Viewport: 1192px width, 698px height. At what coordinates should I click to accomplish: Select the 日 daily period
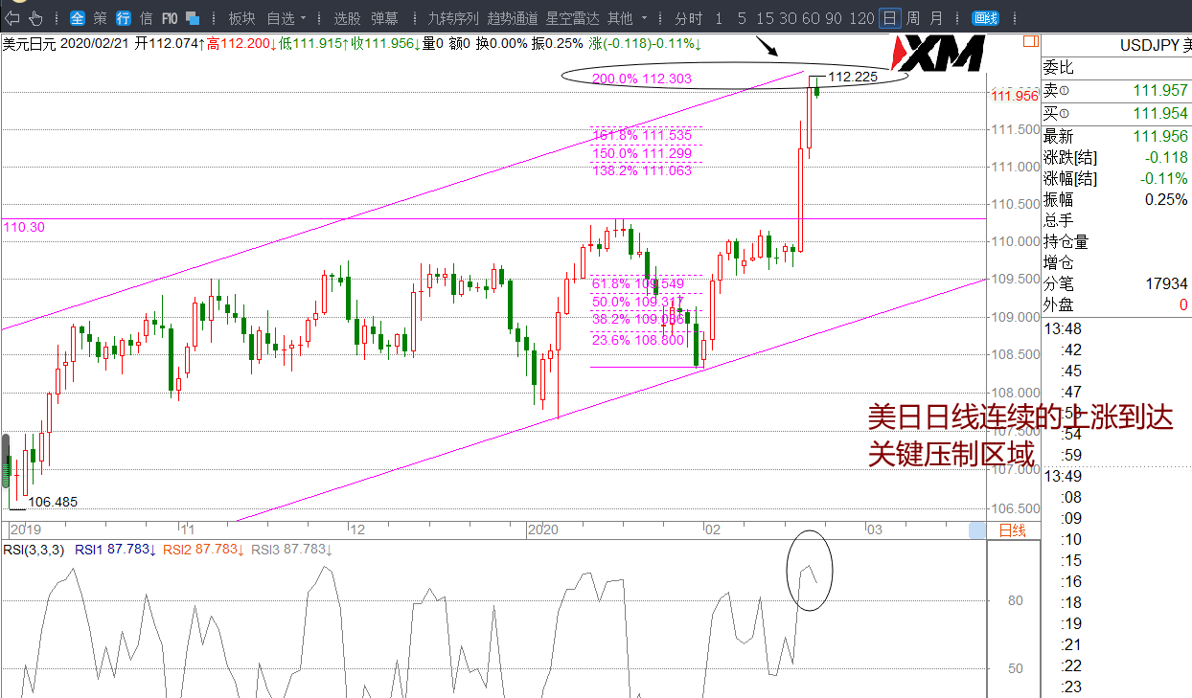point(890,17)
